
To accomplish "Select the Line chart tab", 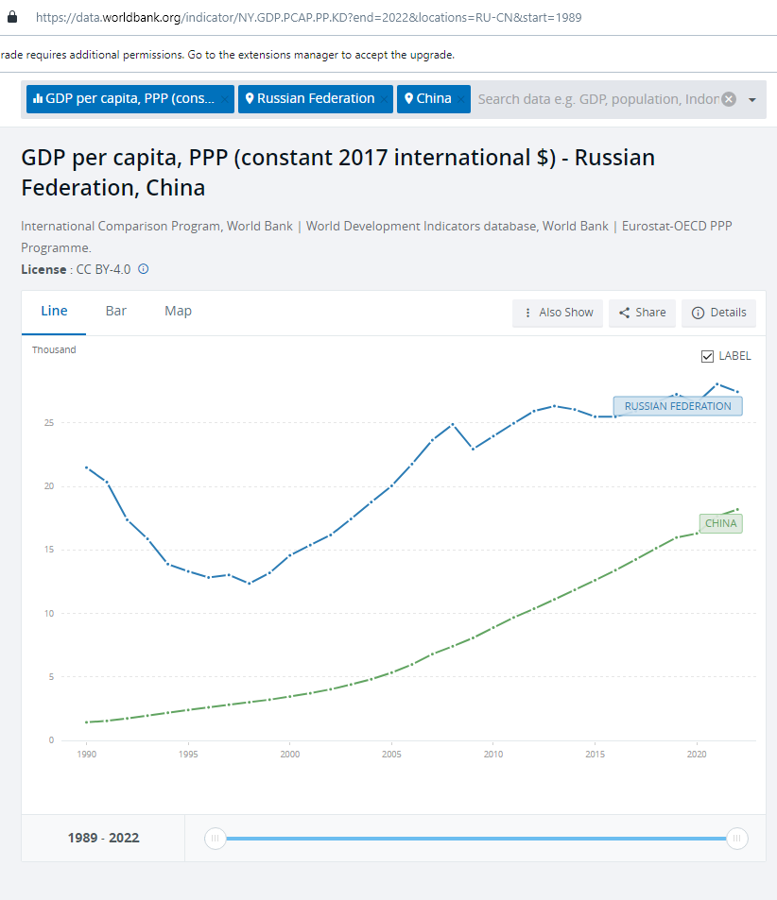I will pos(54,311).
